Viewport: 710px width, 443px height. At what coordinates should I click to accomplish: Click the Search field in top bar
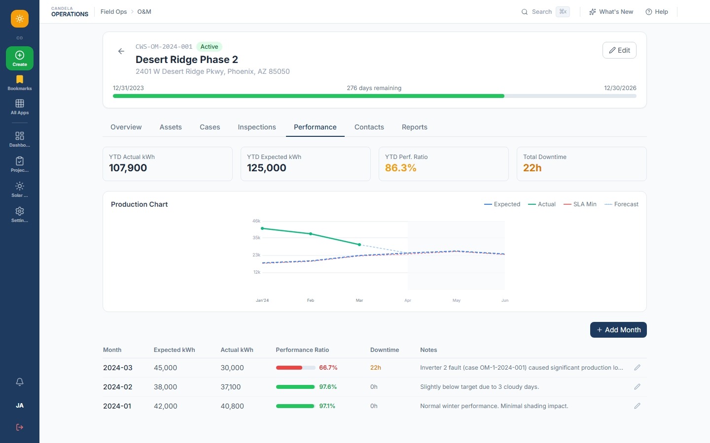[545, 12]
